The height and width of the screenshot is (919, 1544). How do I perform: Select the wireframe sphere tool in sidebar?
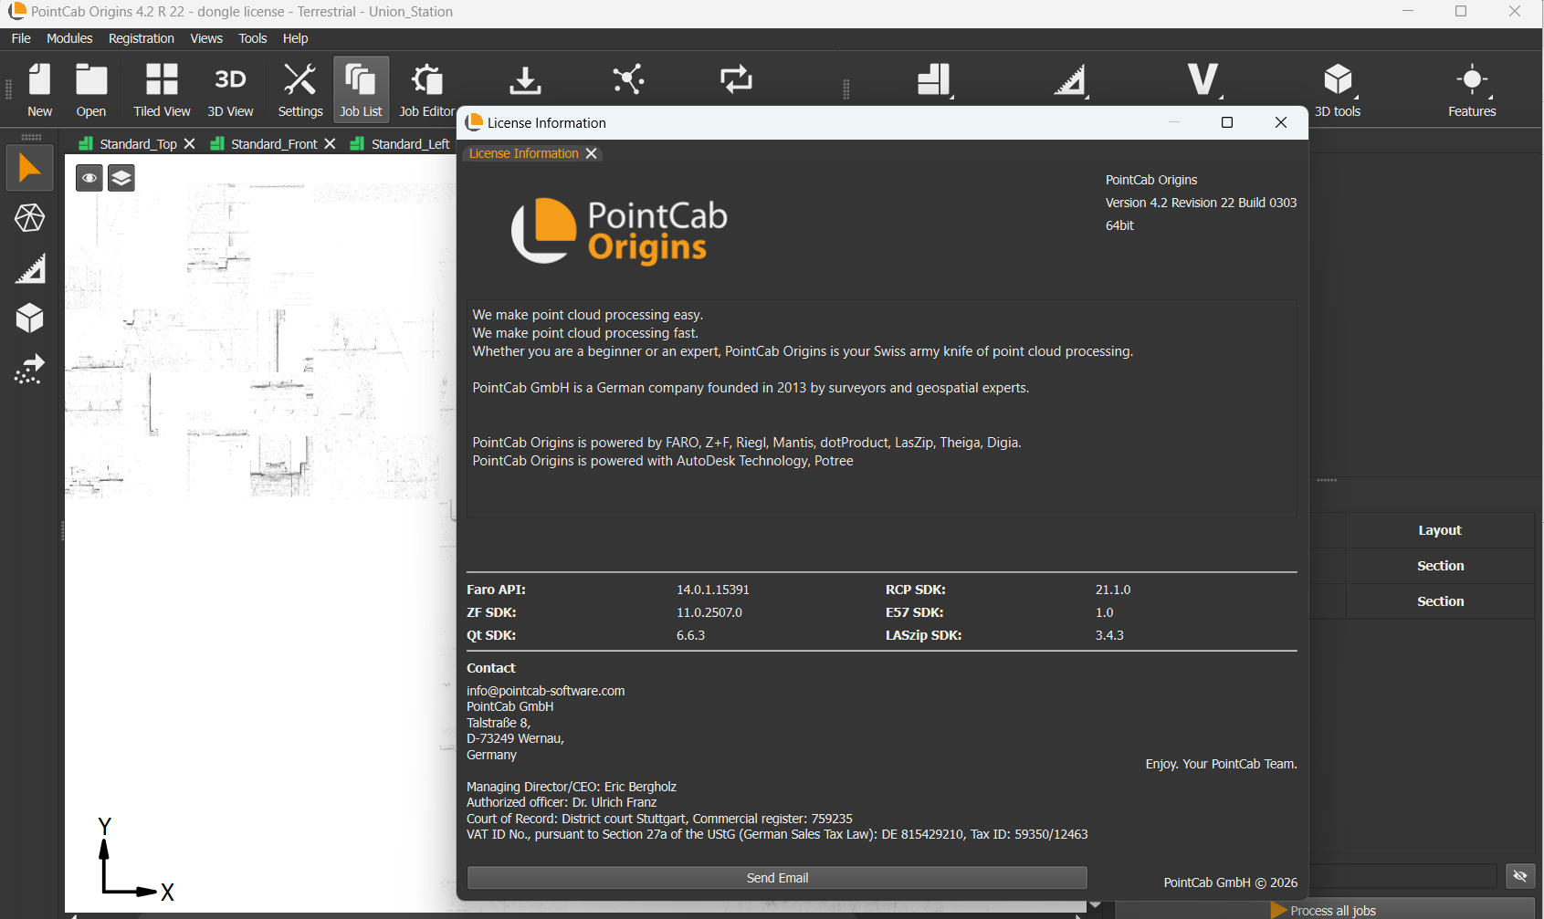(29, 218)
